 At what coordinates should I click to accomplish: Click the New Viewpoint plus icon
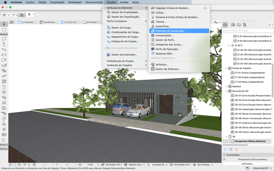[225, 149]
